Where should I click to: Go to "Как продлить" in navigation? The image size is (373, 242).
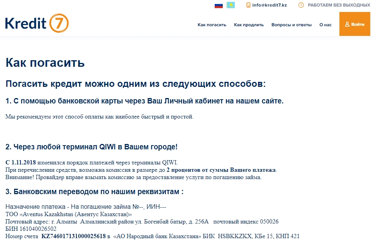click(x=249, y=25)
